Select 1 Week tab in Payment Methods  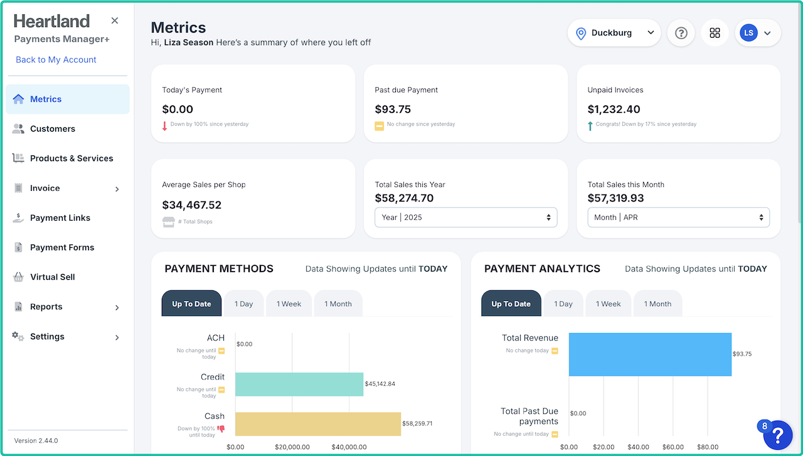coord(289,304)
